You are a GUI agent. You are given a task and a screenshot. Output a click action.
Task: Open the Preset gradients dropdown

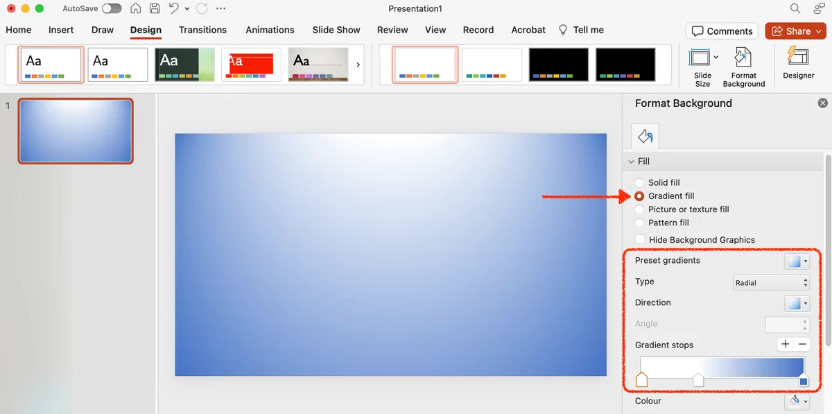pos(797,261)
